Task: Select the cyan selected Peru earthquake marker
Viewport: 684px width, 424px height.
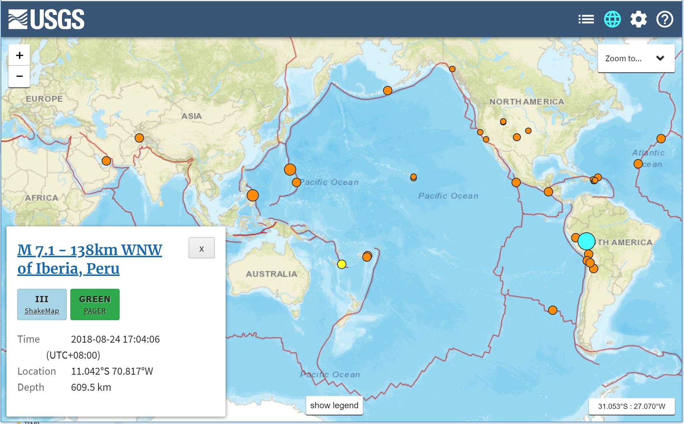Action: [x=586, y=241]
